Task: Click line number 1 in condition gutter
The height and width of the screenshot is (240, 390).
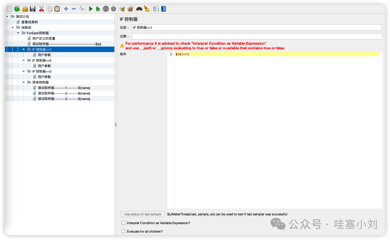Action: pyautogui.click(x=171, y=54)
